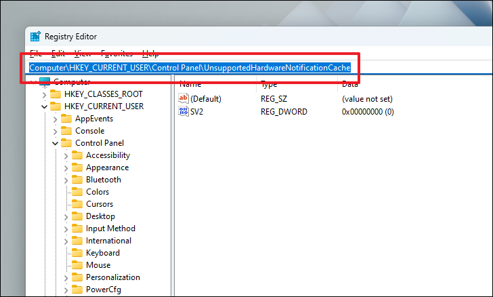Image resolution: width=493 pixels, height=297 pixels.
Task: Open the View menu
Action: click(x=83, y=54)
